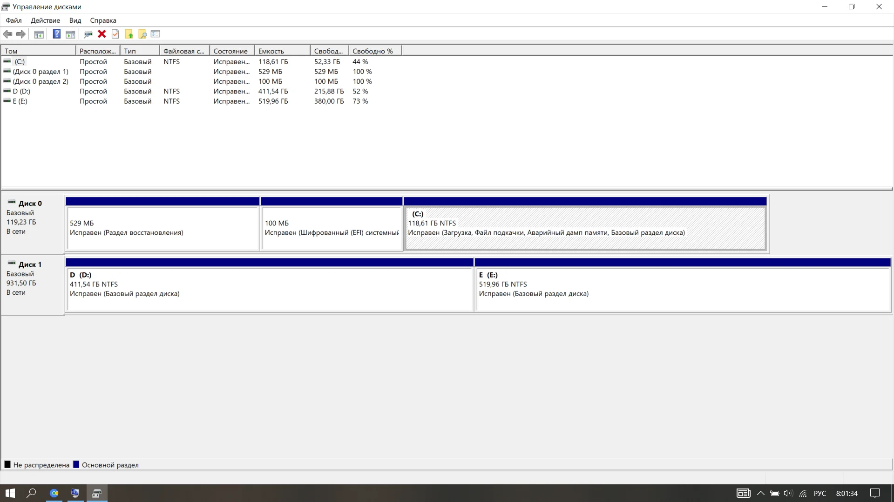Image resolution: width=894 pixels, height=502 pixels.
Task: Click the Back arrow in toolbar
Action: [7, 34]
